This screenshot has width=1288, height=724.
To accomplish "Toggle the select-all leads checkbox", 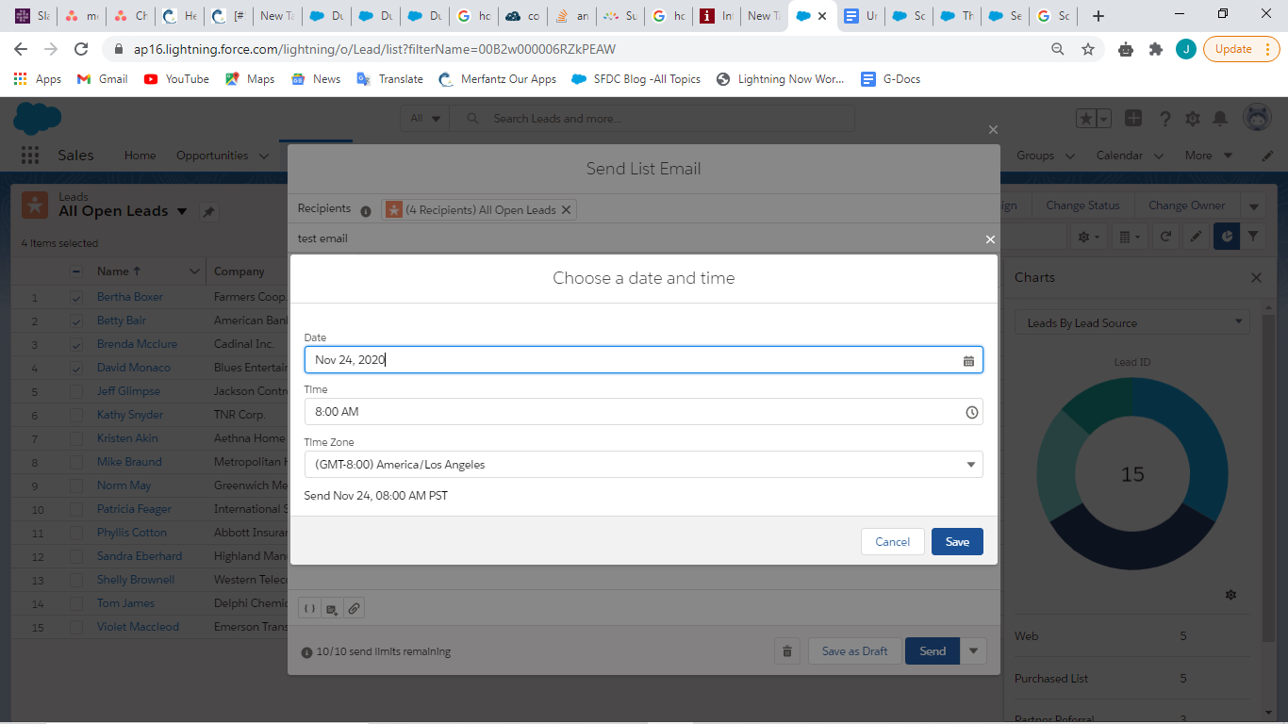I will click(76, 271).
